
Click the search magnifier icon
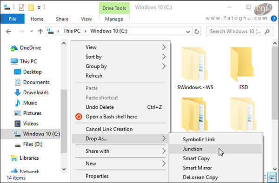267,32
